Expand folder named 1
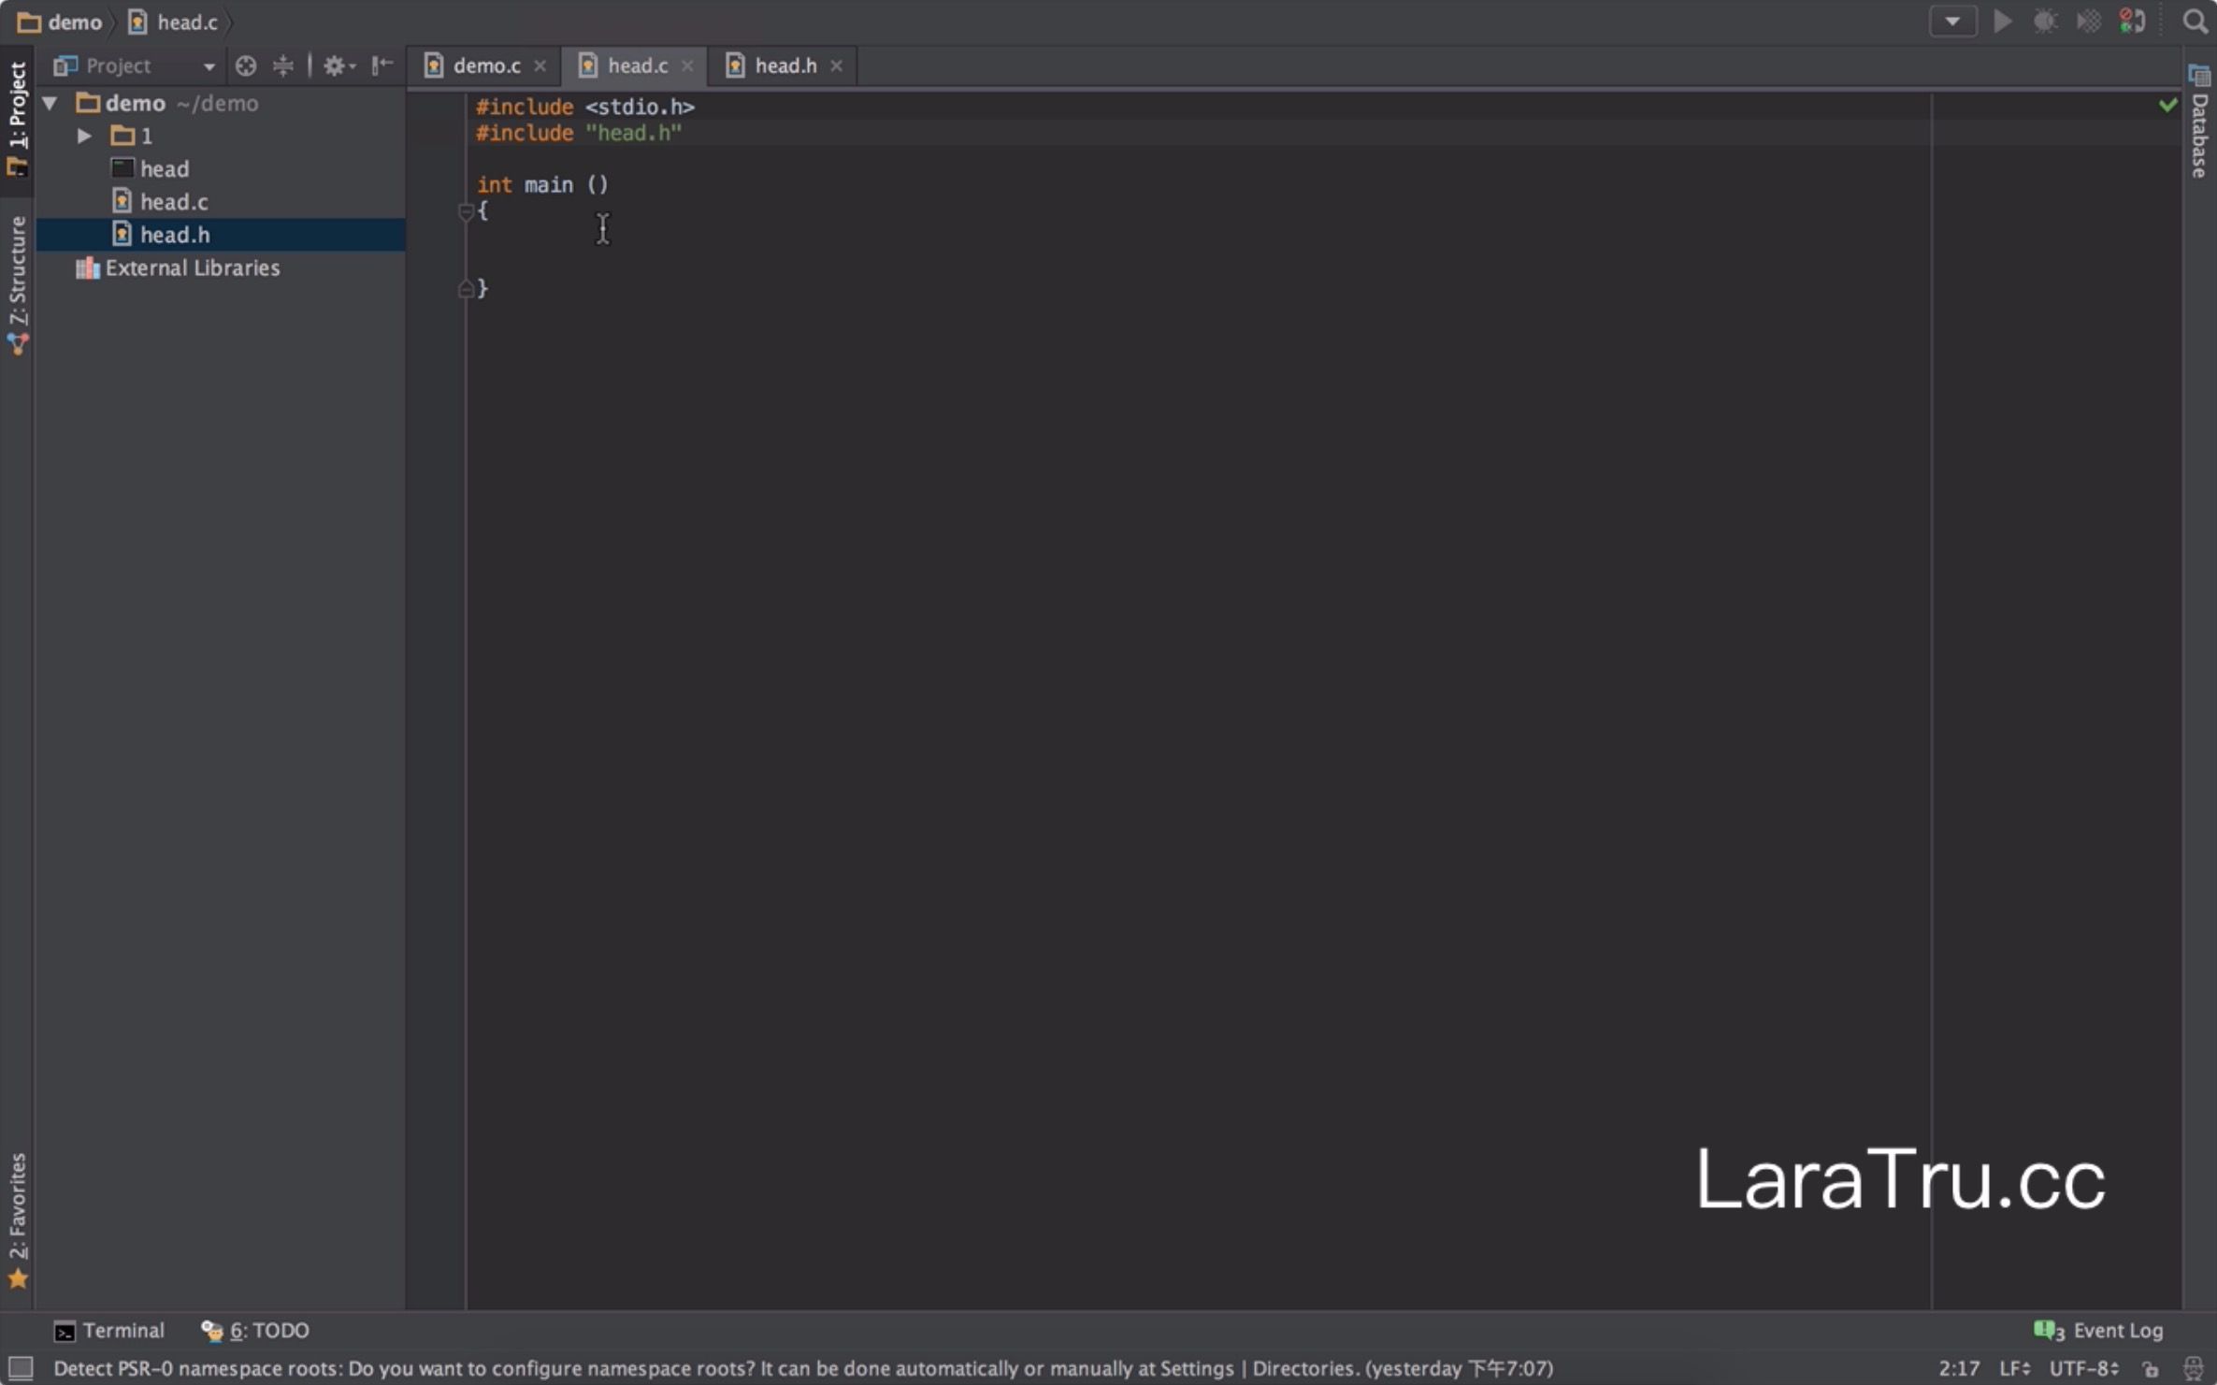 point(84,137)
